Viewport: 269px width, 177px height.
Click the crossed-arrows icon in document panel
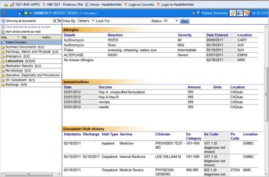[x=55, y=21]
